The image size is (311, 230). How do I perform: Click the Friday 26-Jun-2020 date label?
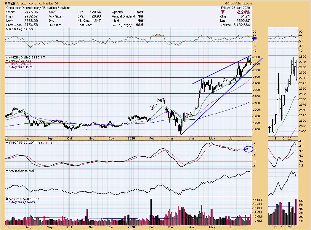235,8
